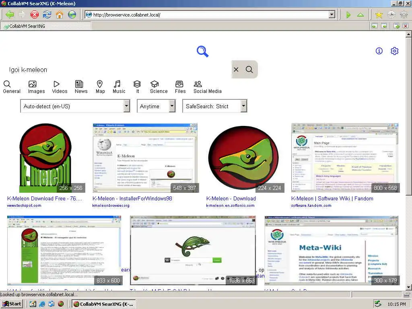This screenshot has width=412, height=309.
Task: Clear the search query with X
Action: point(236,69)
